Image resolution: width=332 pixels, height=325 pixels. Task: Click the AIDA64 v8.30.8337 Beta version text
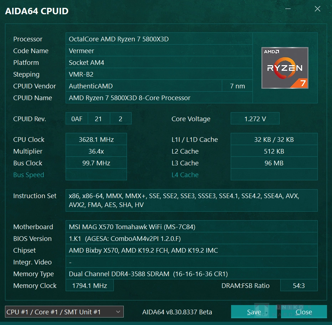point(177,312)
